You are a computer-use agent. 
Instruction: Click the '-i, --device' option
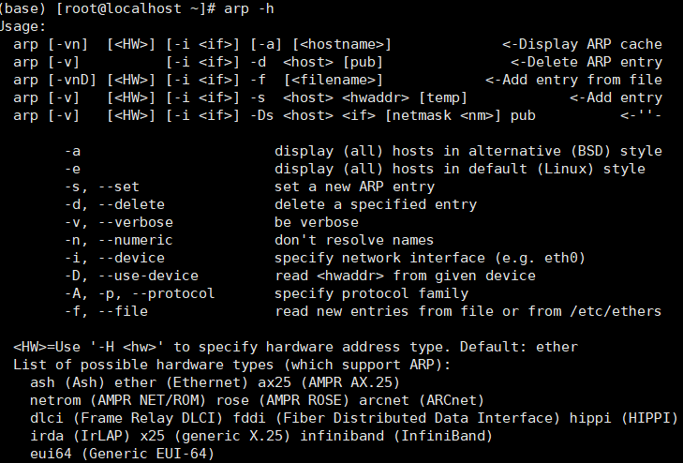pos(114,258)
